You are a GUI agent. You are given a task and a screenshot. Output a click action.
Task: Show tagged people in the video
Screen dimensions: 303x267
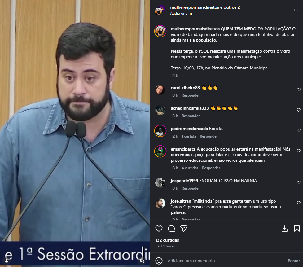(x=7, y=261)
